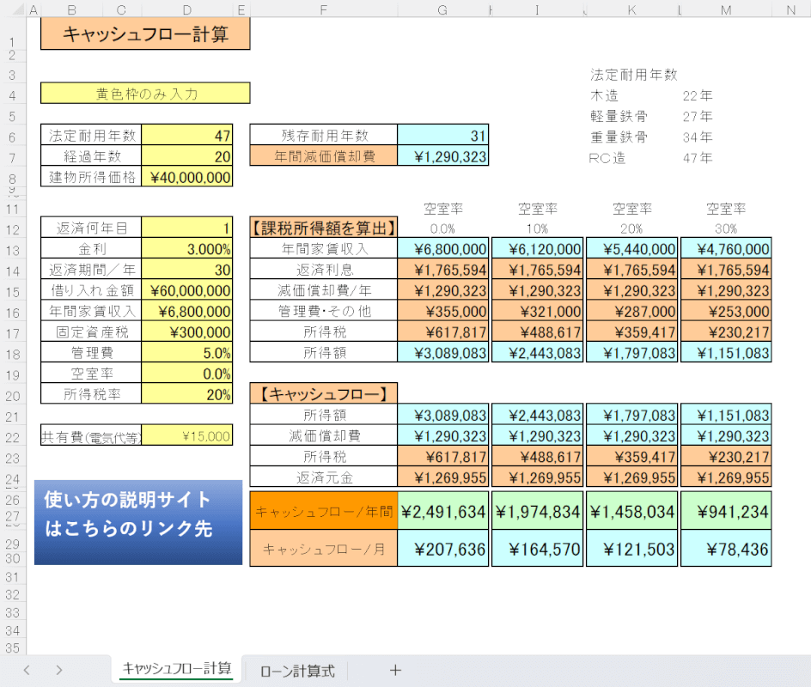This screenshot has width=811, height=687.
Task: Select the キャッシュフロー計算 sheet tab
Action: pos(174,670)
